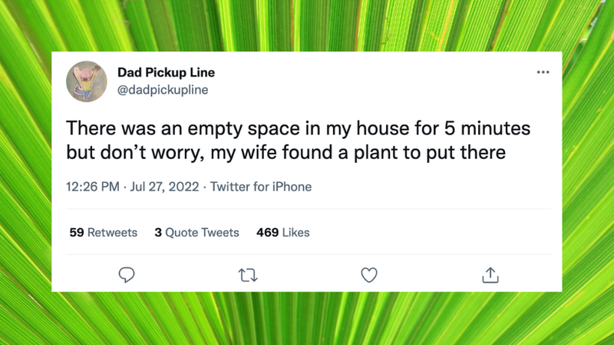Click the retweet arrows icon
Image resolution: width=614 pixels, height=345 pixels.
click(248, 274)
